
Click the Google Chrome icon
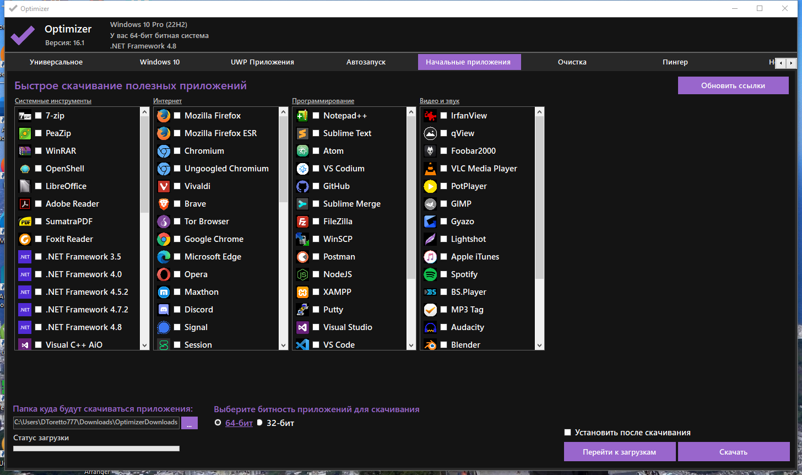click(x=164, y=239)
